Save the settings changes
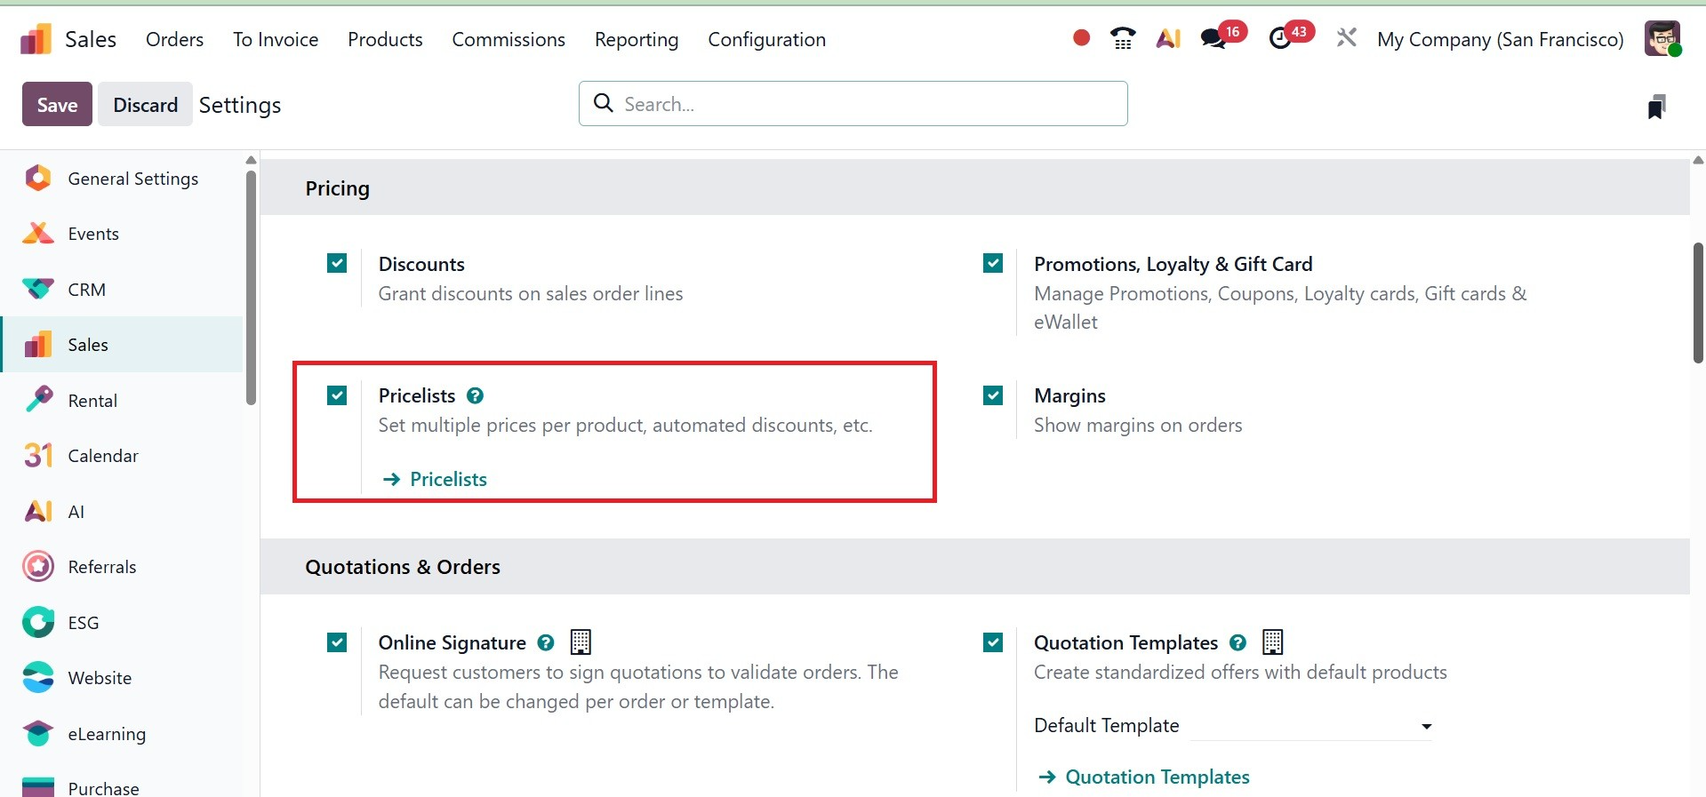 click(x=57, y=105)
